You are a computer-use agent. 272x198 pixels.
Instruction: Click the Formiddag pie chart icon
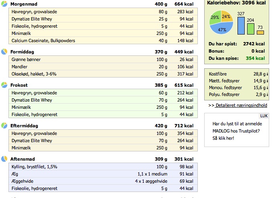pos(4,51)
